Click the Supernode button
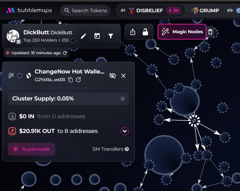 pyautogui.click(x=32, y=149)
